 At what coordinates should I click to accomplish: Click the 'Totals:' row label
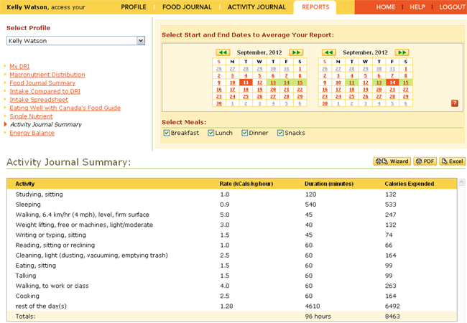(25, 317)
